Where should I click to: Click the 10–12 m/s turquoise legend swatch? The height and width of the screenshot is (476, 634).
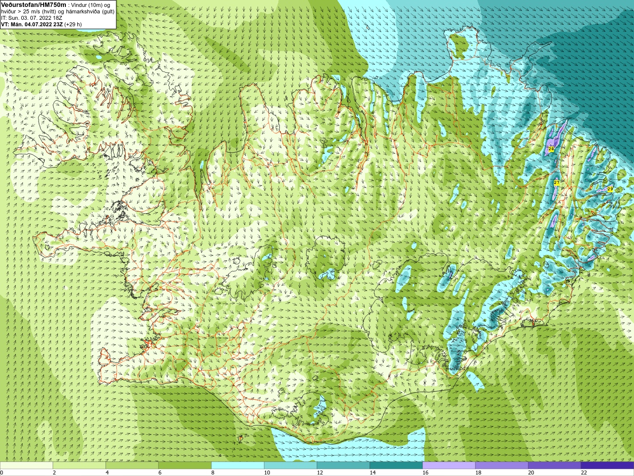(290, 466)
